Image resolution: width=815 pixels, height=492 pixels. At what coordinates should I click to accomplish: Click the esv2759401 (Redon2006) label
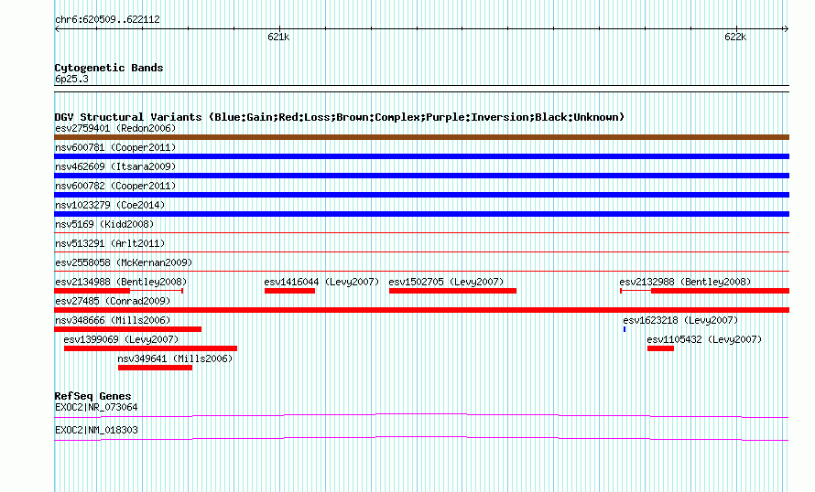(115, 128)
